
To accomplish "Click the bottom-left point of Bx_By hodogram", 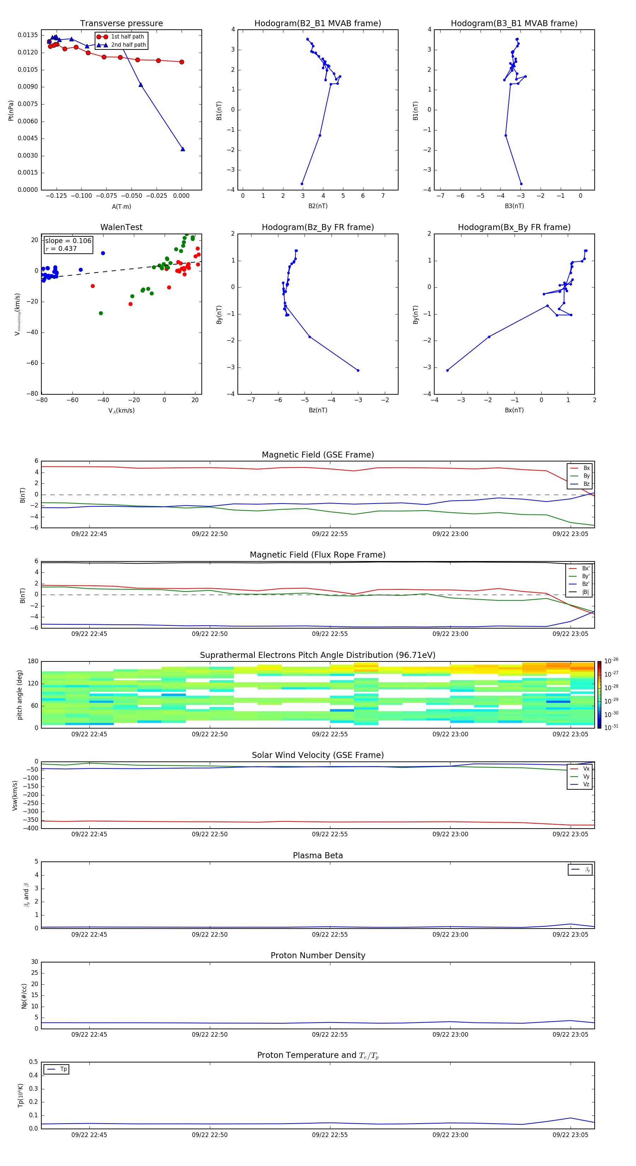I will pyautogui.click(x=447, y=370).
